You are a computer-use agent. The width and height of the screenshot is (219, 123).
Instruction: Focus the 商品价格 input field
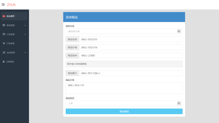pos(131,47)
